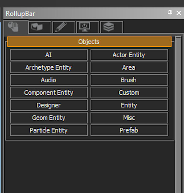Image resolution: width=184 pixels, height=193 pixels.
Task: Click the RollupBar vertical scrollbar
Action: 178,115
